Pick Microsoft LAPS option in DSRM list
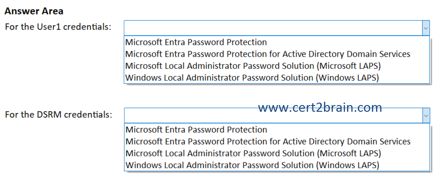440x181 pixels. (x=253, y=153)
